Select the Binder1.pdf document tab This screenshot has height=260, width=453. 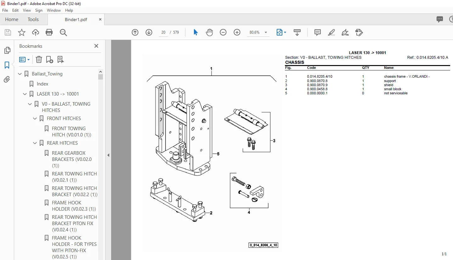click(76, 19)
